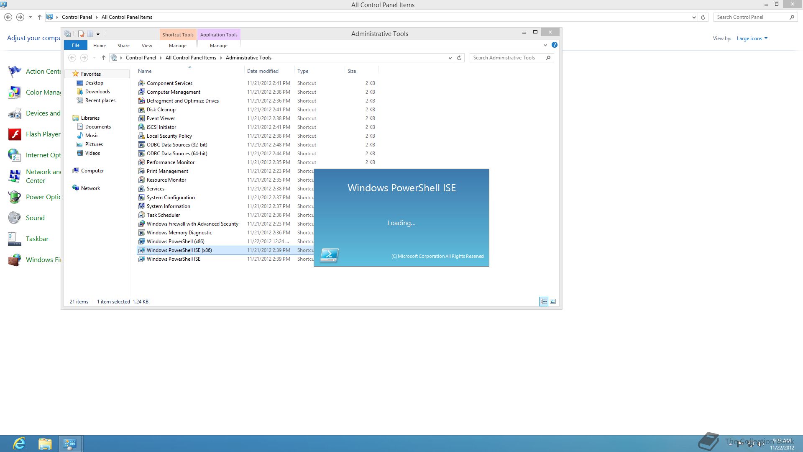Open the Home ribbon tab
803x452 pixels.
(x=100, y=46)
